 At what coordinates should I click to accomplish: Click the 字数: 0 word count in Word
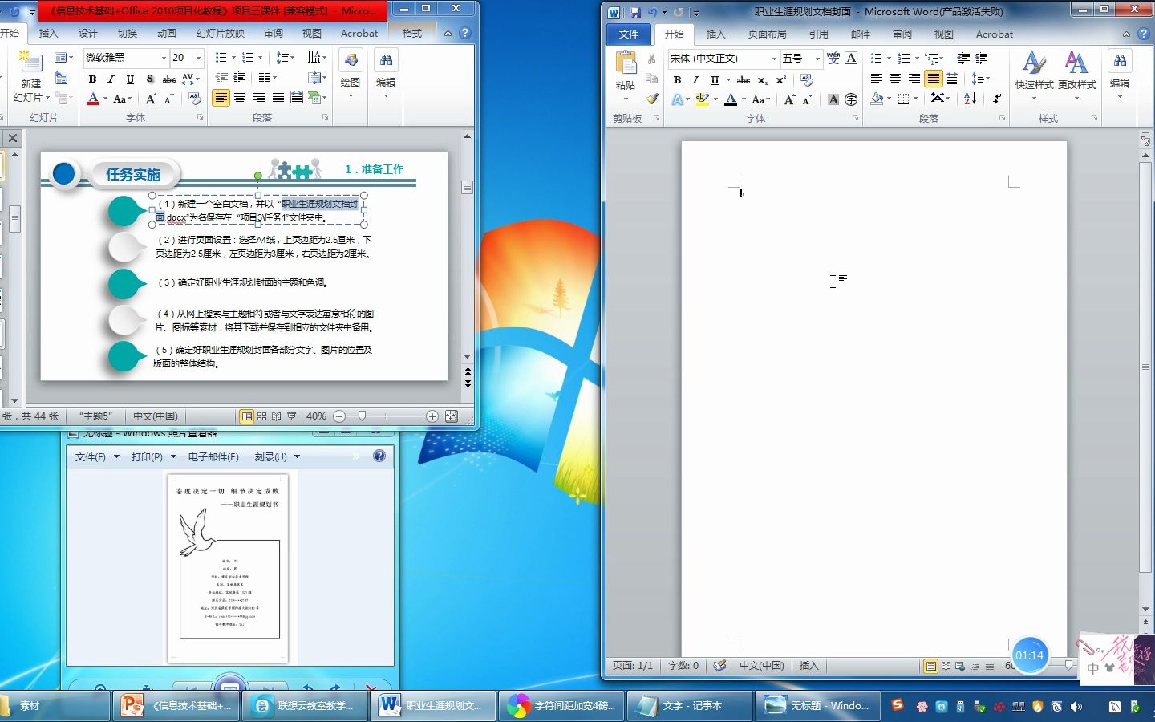[683, 666]
